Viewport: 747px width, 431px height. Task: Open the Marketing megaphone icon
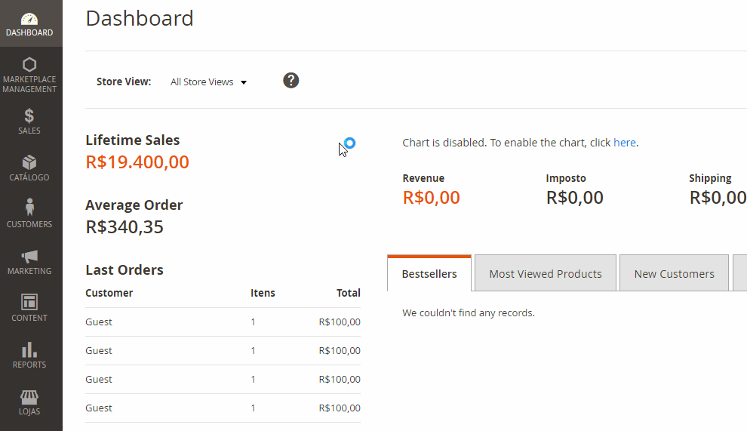(x=29, y=256)
